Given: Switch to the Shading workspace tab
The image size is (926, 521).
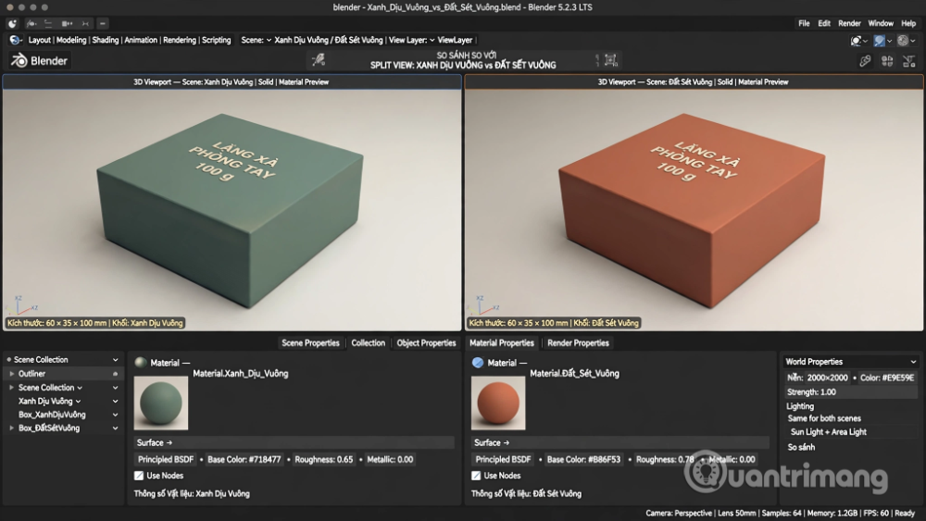Looking at the screenshot, I should click(x=106, y=40).
